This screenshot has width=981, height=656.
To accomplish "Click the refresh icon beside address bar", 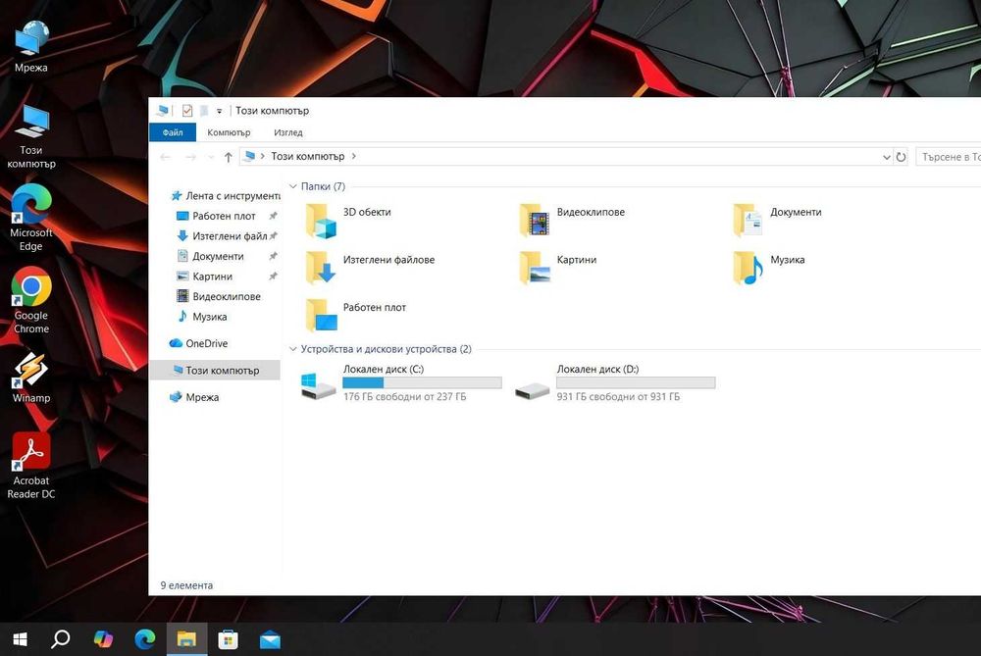I will [x=901, y=157].
